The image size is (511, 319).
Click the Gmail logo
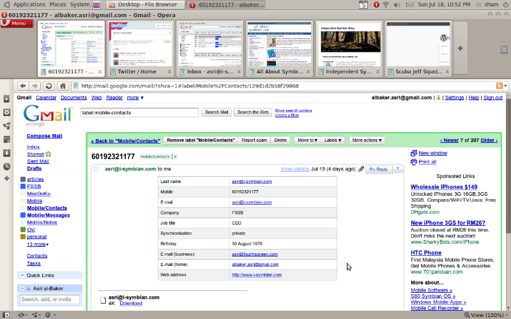(47, 115)
